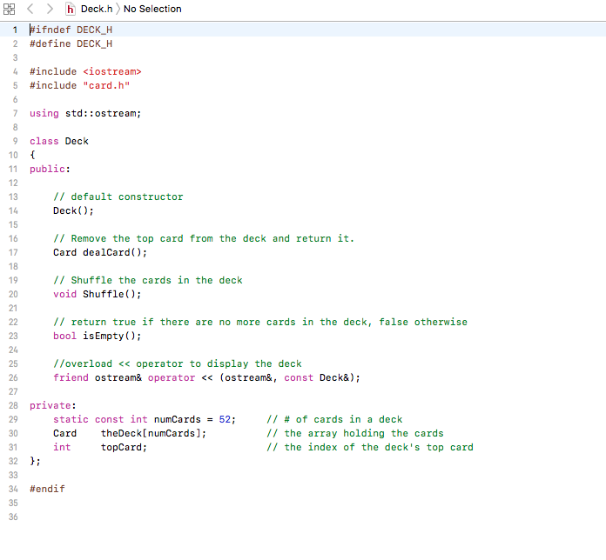Click the '"card.h"' include string
The width and height of the screenshot is (606, 560).
(106, 85)
